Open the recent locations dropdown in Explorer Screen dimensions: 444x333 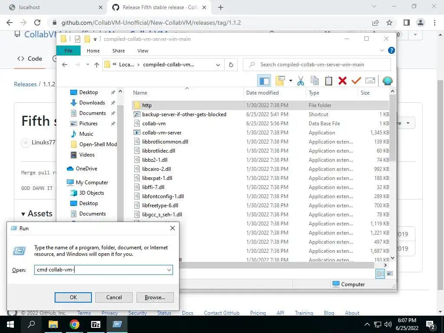(88, 65)
